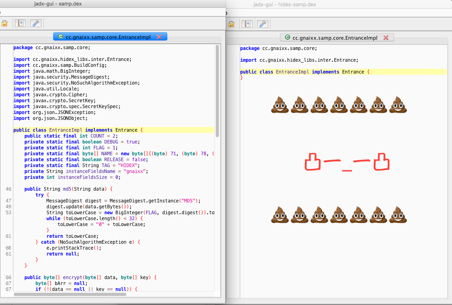This screenshot has height=305, width=452.
Task: Click 'import cc.gnaixx.samp.BuildConfig;' line
Action: 60,65
